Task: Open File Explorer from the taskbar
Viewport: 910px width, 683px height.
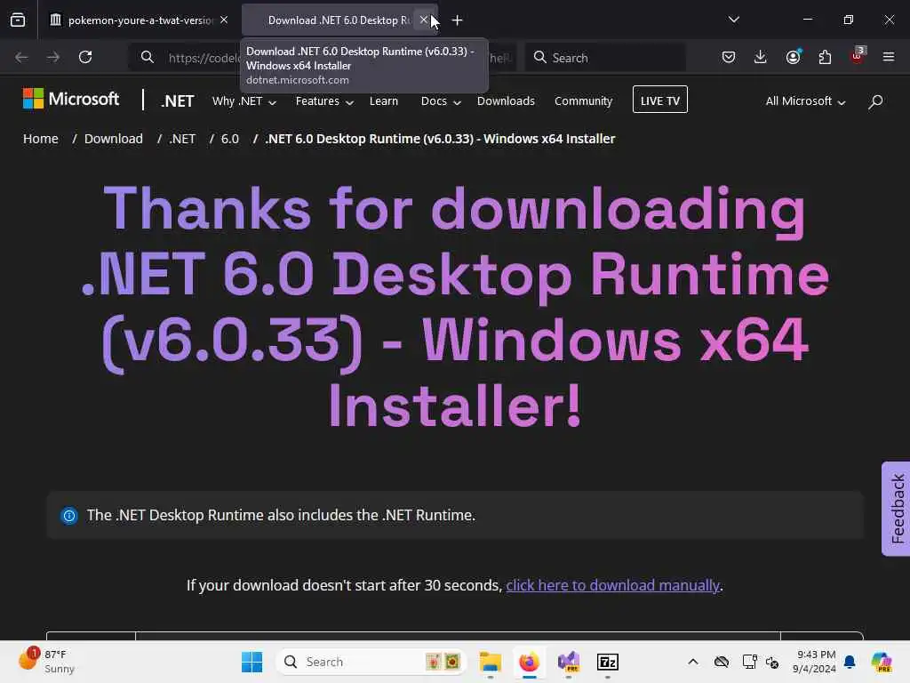Action: [x=491, y=662]
